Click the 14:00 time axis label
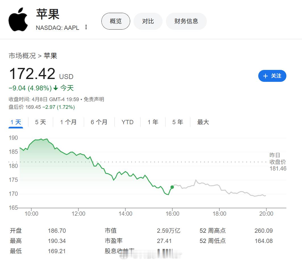Viewport: 302px width, 262px height. tap(125, 214)
